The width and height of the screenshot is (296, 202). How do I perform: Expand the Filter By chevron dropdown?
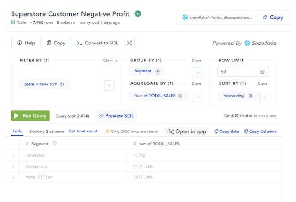pyautogui.click(x=116, y=61)
